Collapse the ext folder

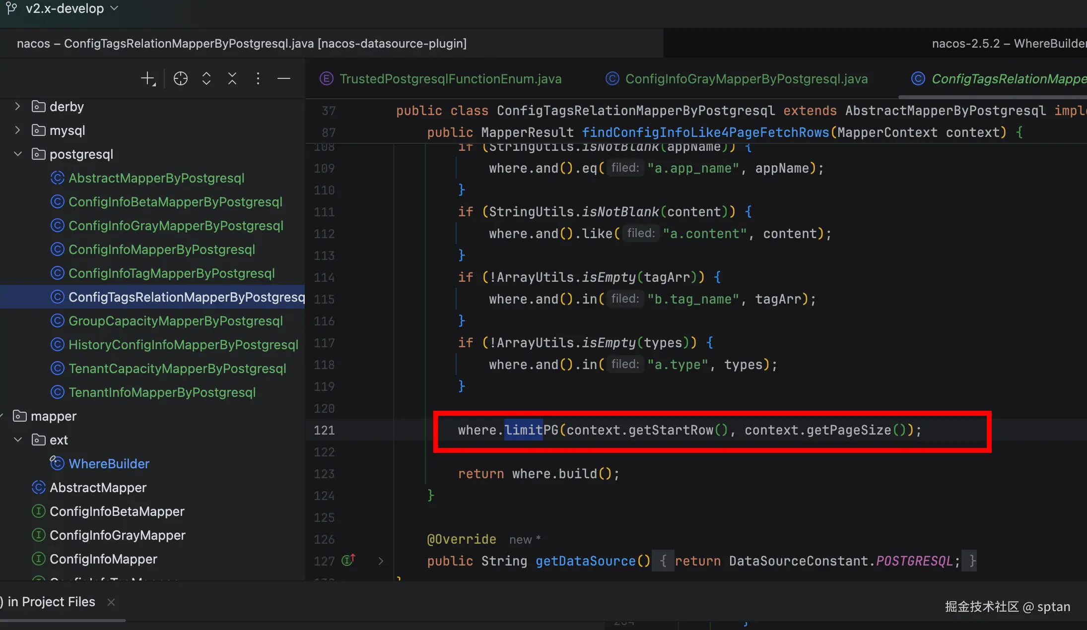18,440
